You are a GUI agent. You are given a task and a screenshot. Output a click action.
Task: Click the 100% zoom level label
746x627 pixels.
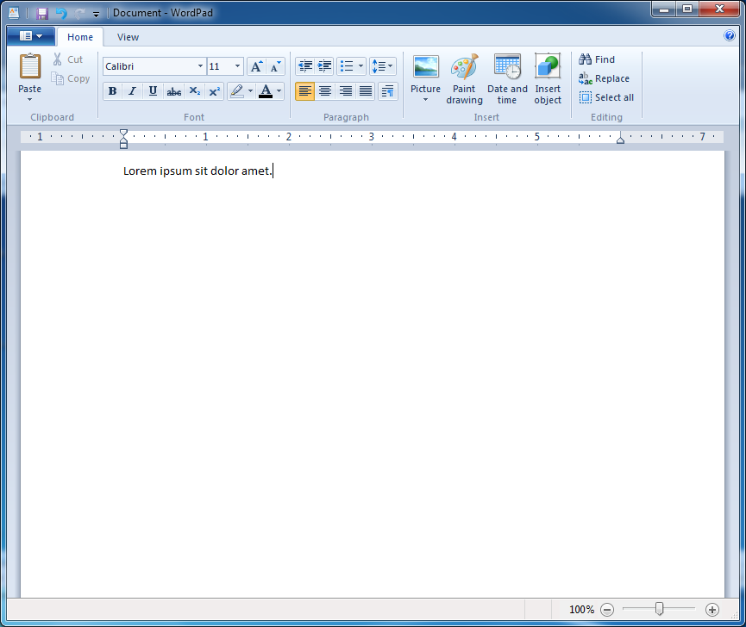581,610
